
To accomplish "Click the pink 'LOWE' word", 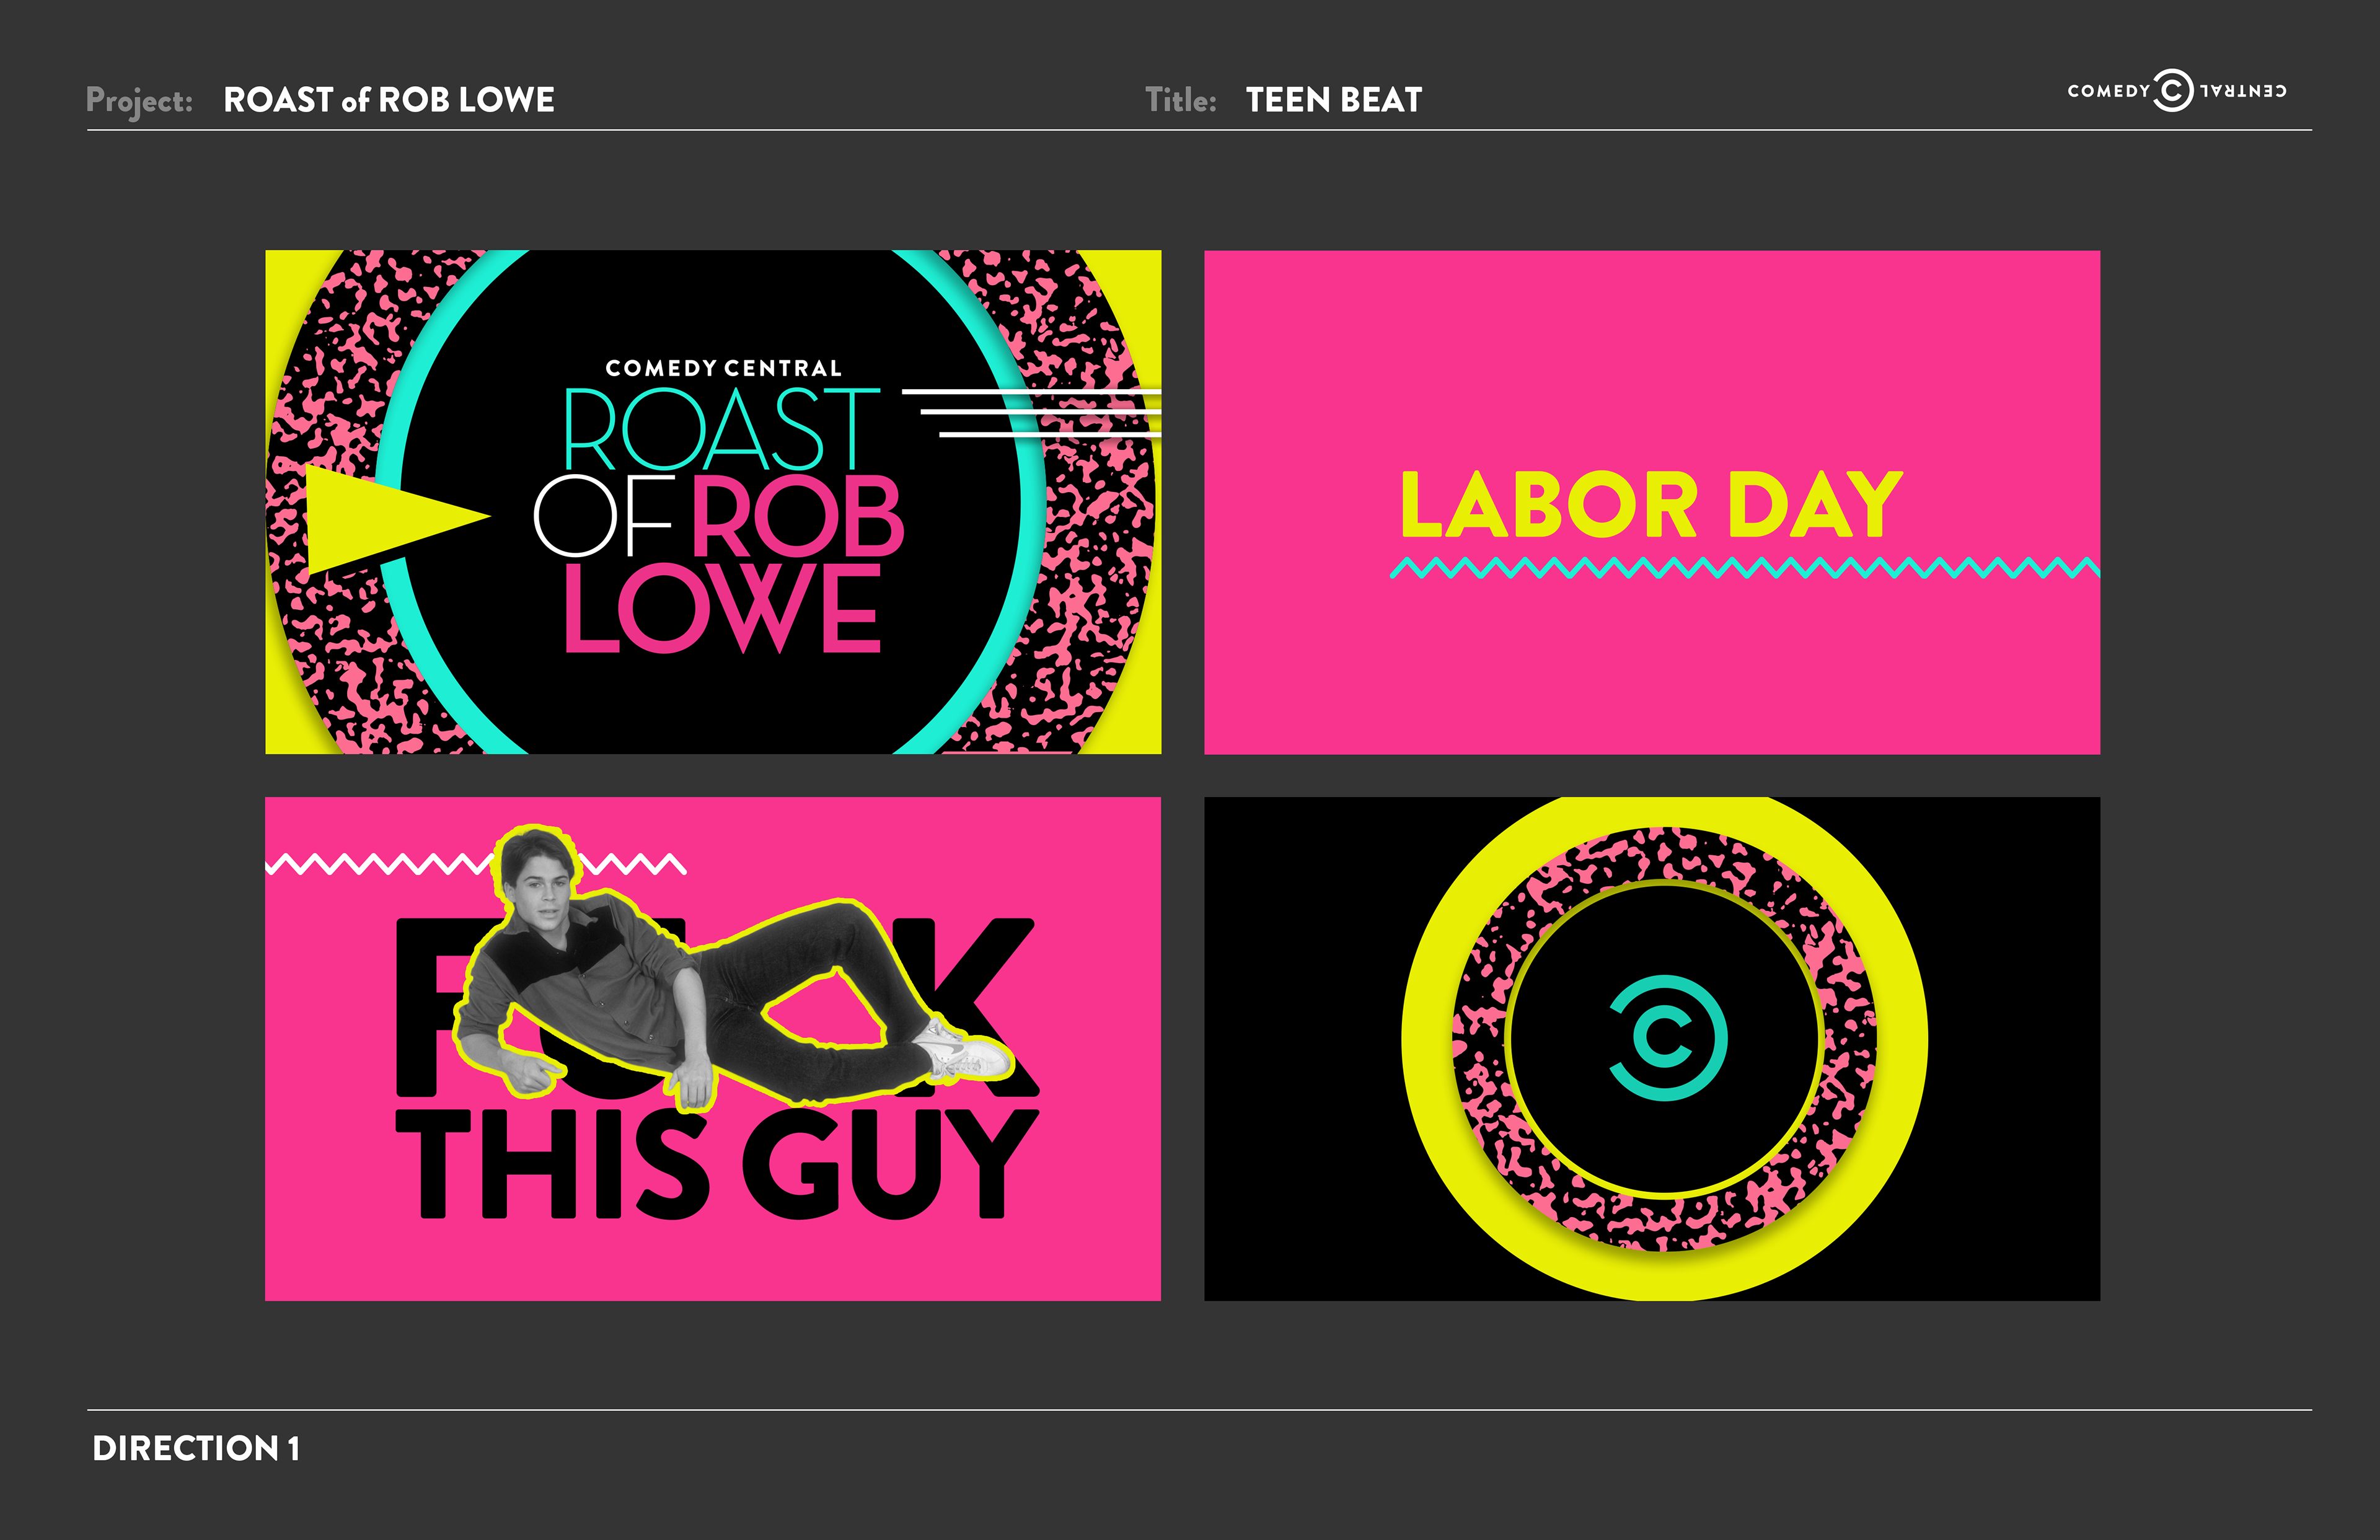I will (723, 608).
